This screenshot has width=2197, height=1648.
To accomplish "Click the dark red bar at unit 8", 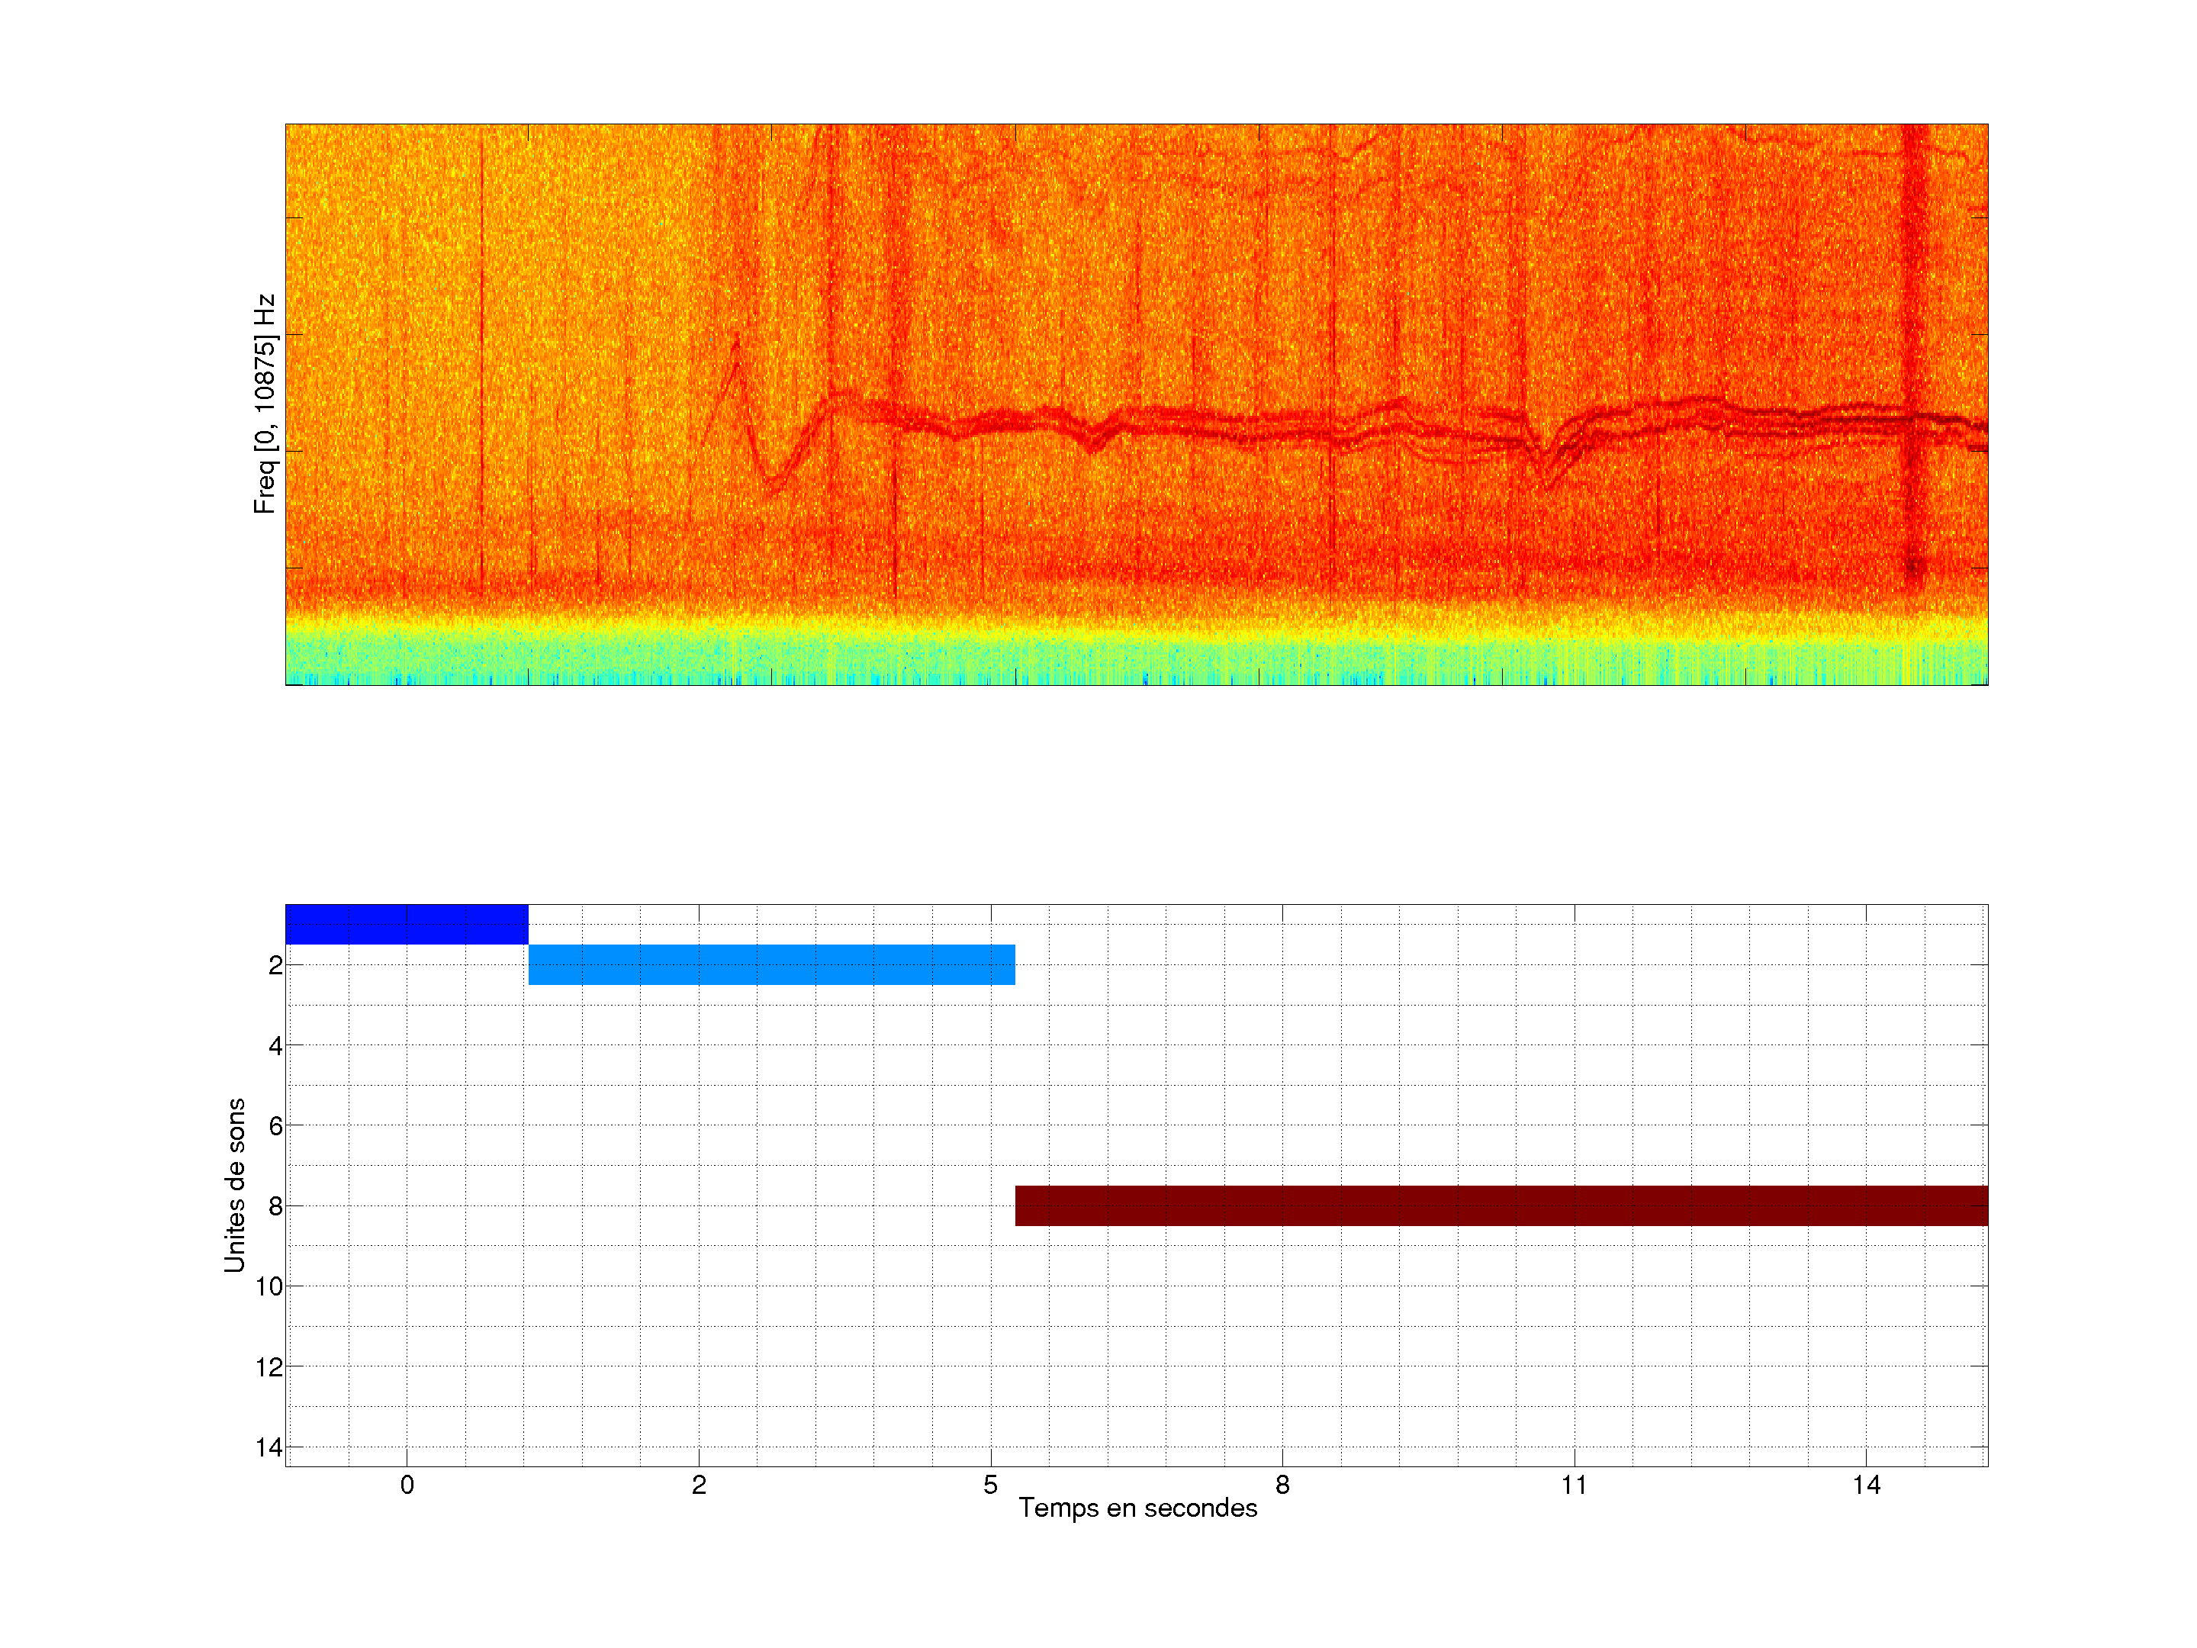I will (1501, 1205).
